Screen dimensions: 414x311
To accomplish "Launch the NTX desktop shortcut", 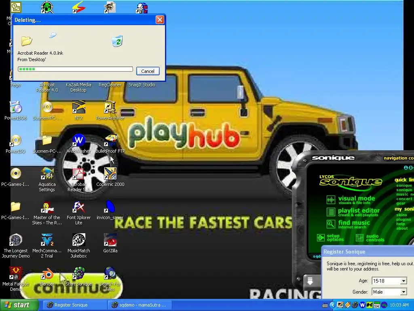I will coord(79,111).
